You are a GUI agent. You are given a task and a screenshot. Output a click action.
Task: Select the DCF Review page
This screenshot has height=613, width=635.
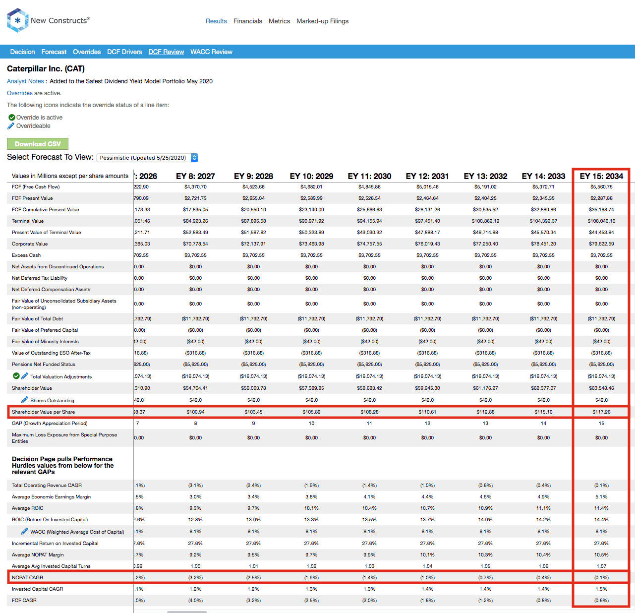[166, 52]
